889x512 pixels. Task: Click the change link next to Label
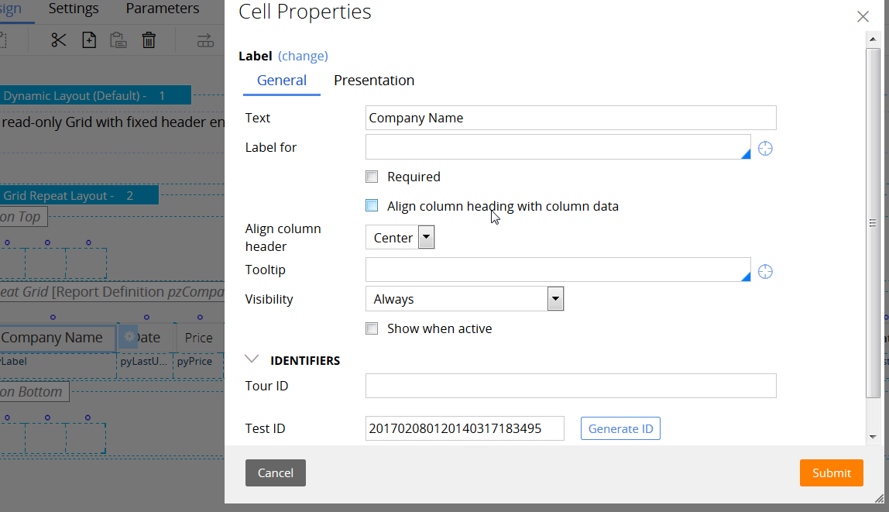[303, 56]
